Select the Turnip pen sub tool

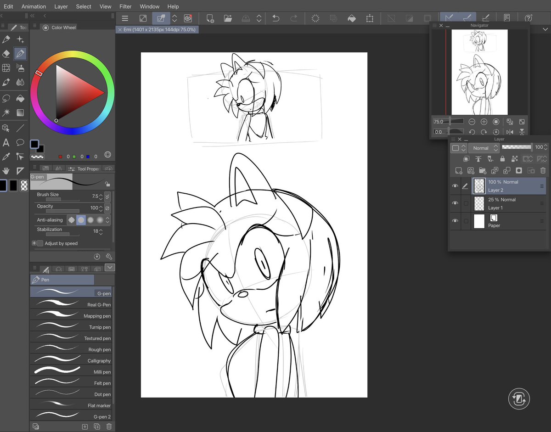click(71, 325)
